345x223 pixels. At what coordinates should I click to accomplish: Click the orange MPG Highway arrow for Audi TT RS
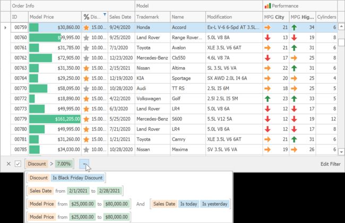[x=294, y=89]
